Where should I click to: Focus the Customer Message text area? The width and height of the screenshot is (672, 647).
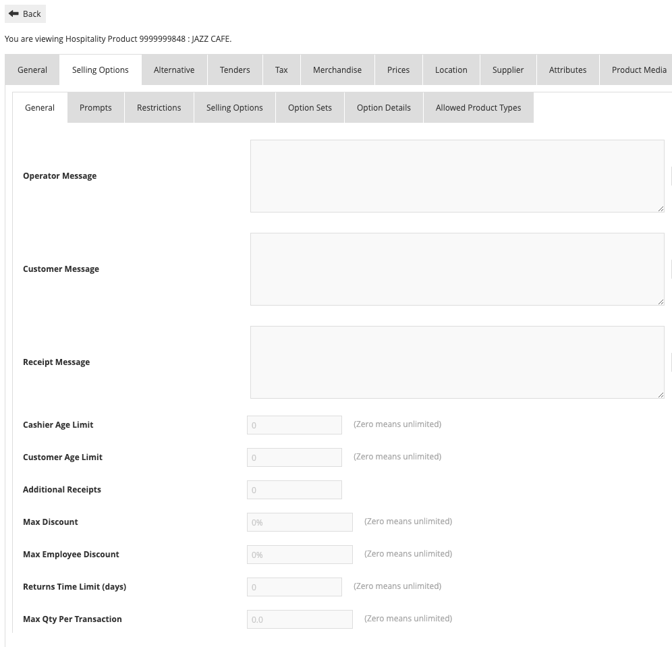click(x=457, y=269)
